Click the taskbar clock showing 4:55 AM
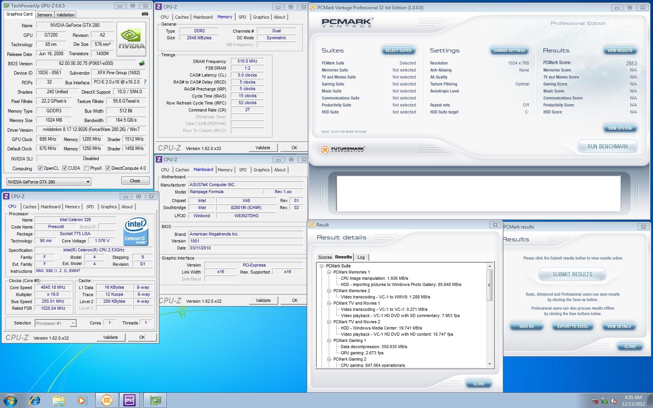Image resolution: width=653 pixels, height=408 pixels. [633, 401]
